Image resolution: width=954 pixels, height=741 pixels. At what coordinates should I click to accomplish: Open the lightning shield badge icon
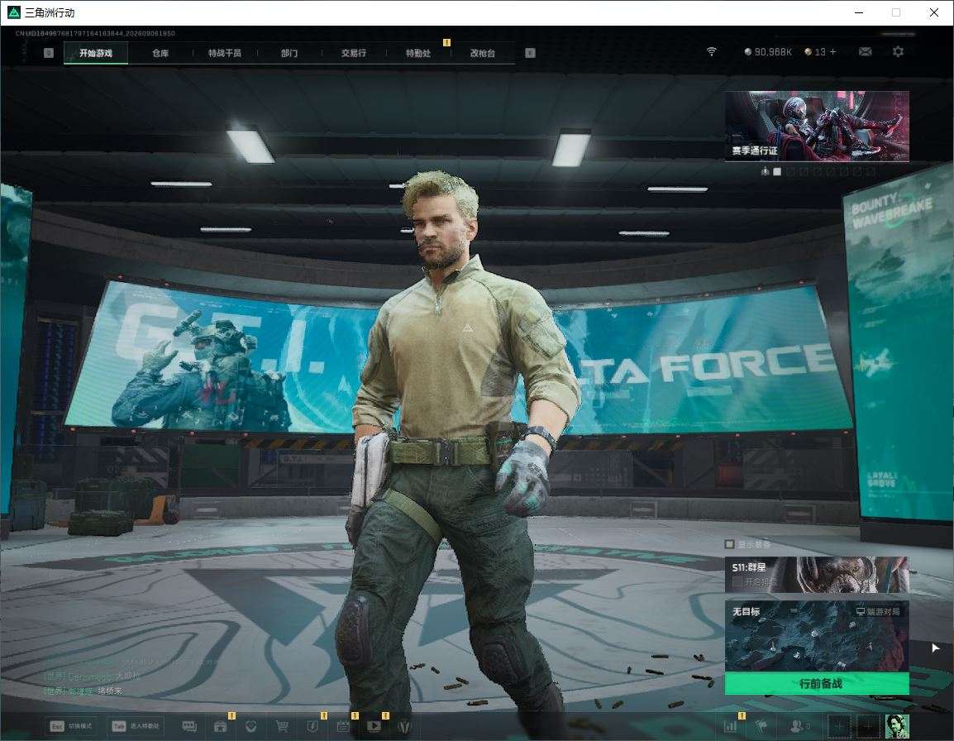click(x=312, y=726)
